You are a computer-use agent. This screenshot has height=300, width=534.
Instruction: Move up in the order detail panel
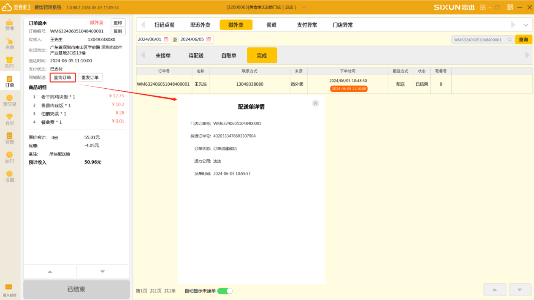coord(50,272)
